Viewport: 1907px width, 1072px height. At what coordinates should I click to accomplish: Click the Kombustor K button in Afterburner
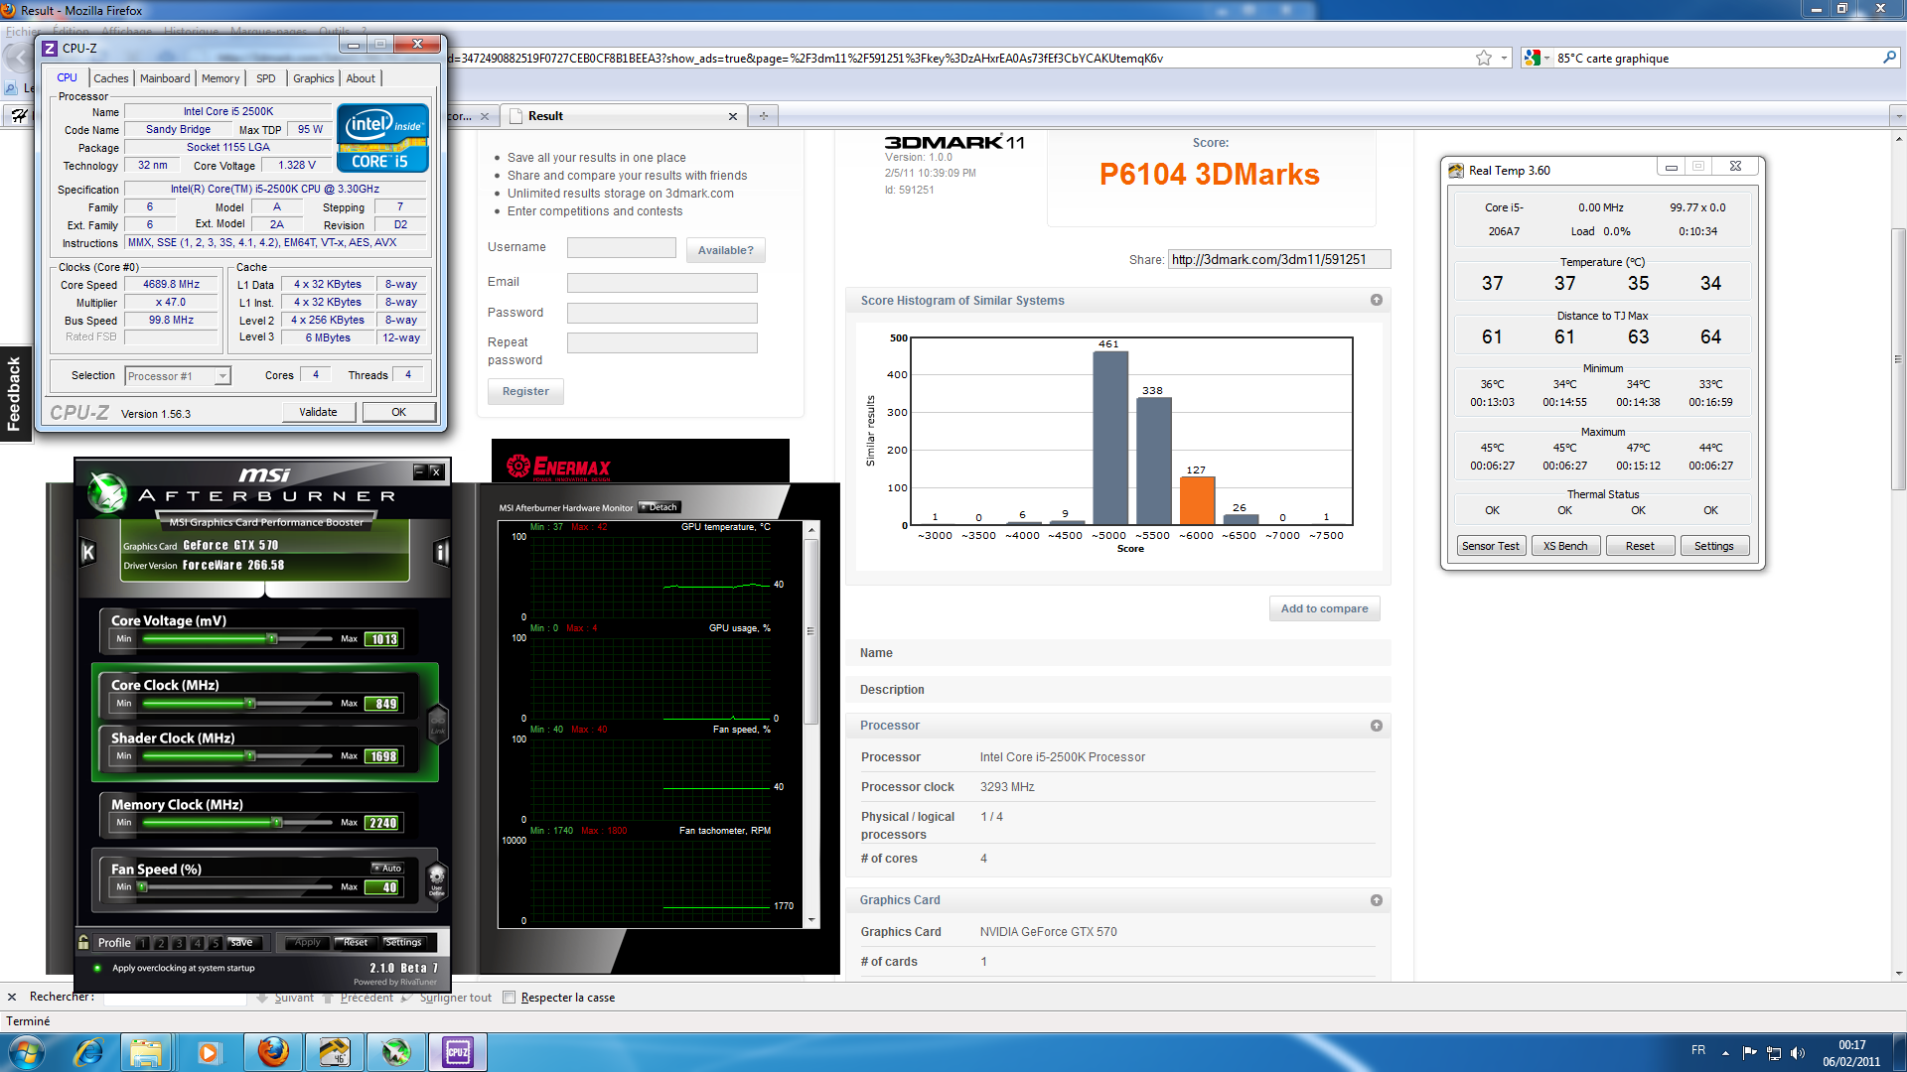(87, 552)
